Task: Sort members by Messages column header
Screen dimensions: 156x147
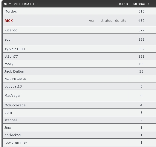Action: coord(142,4)
